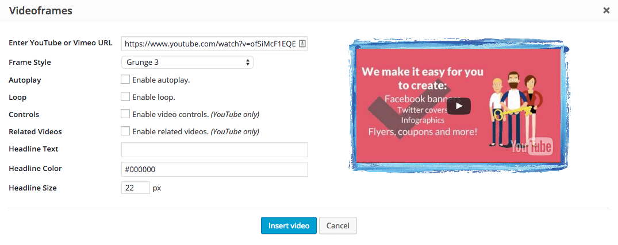
Task: Enable video controls checkbox
Action: point(125,114)
